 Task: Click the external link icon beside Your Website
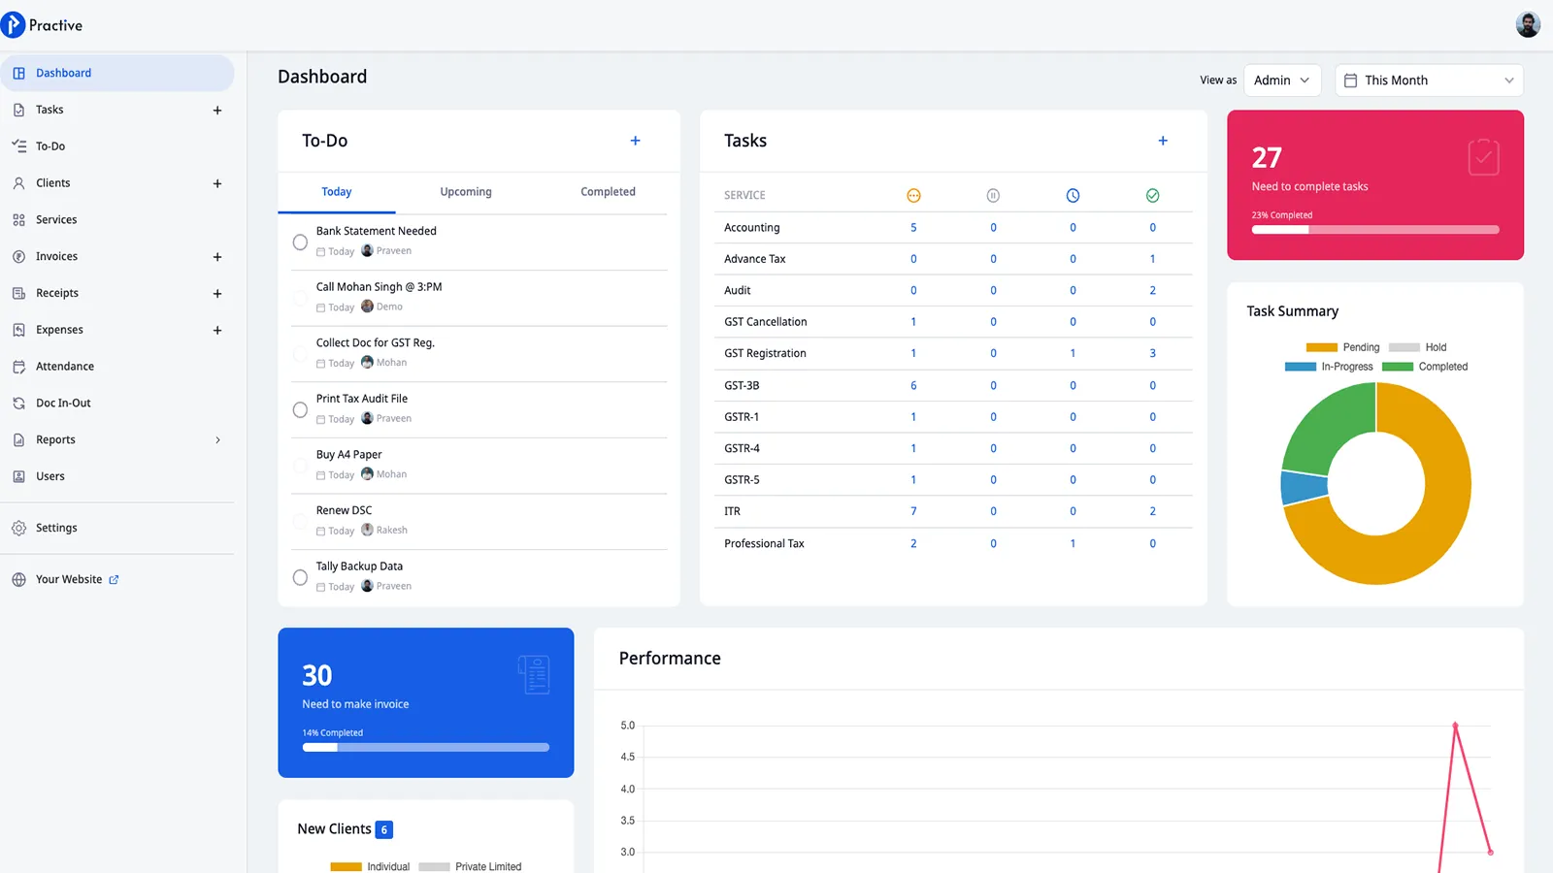point(114,580)
